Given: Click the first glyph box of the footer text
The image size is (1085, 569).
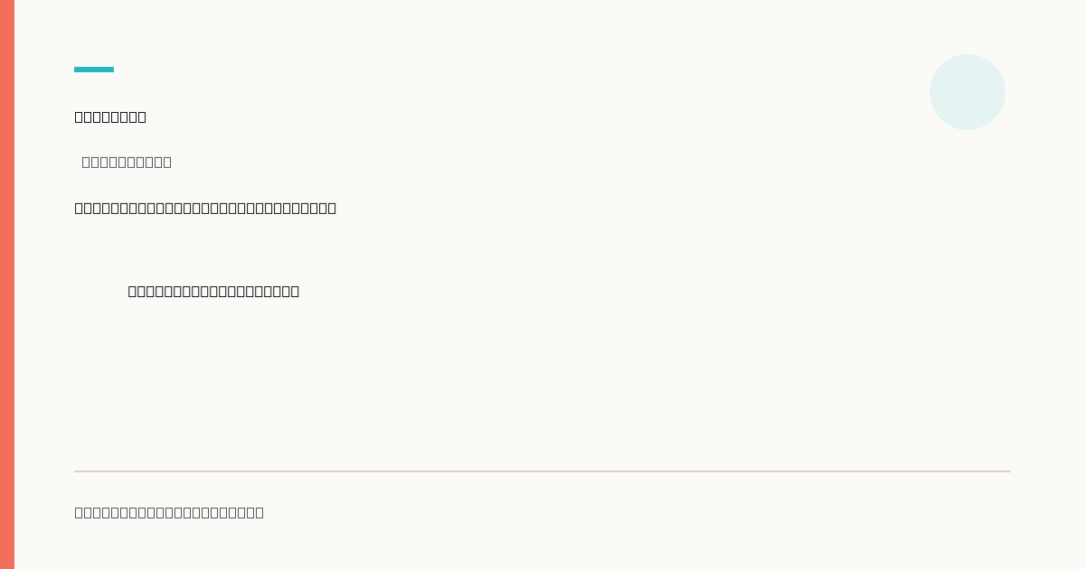Looking at the screenshot, I should pyautogui.click(x=79, y=512).
